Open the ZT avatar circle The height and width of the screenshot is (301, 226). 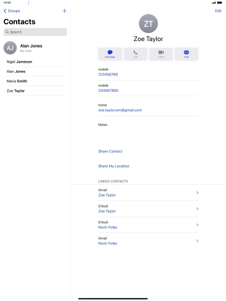148,23
